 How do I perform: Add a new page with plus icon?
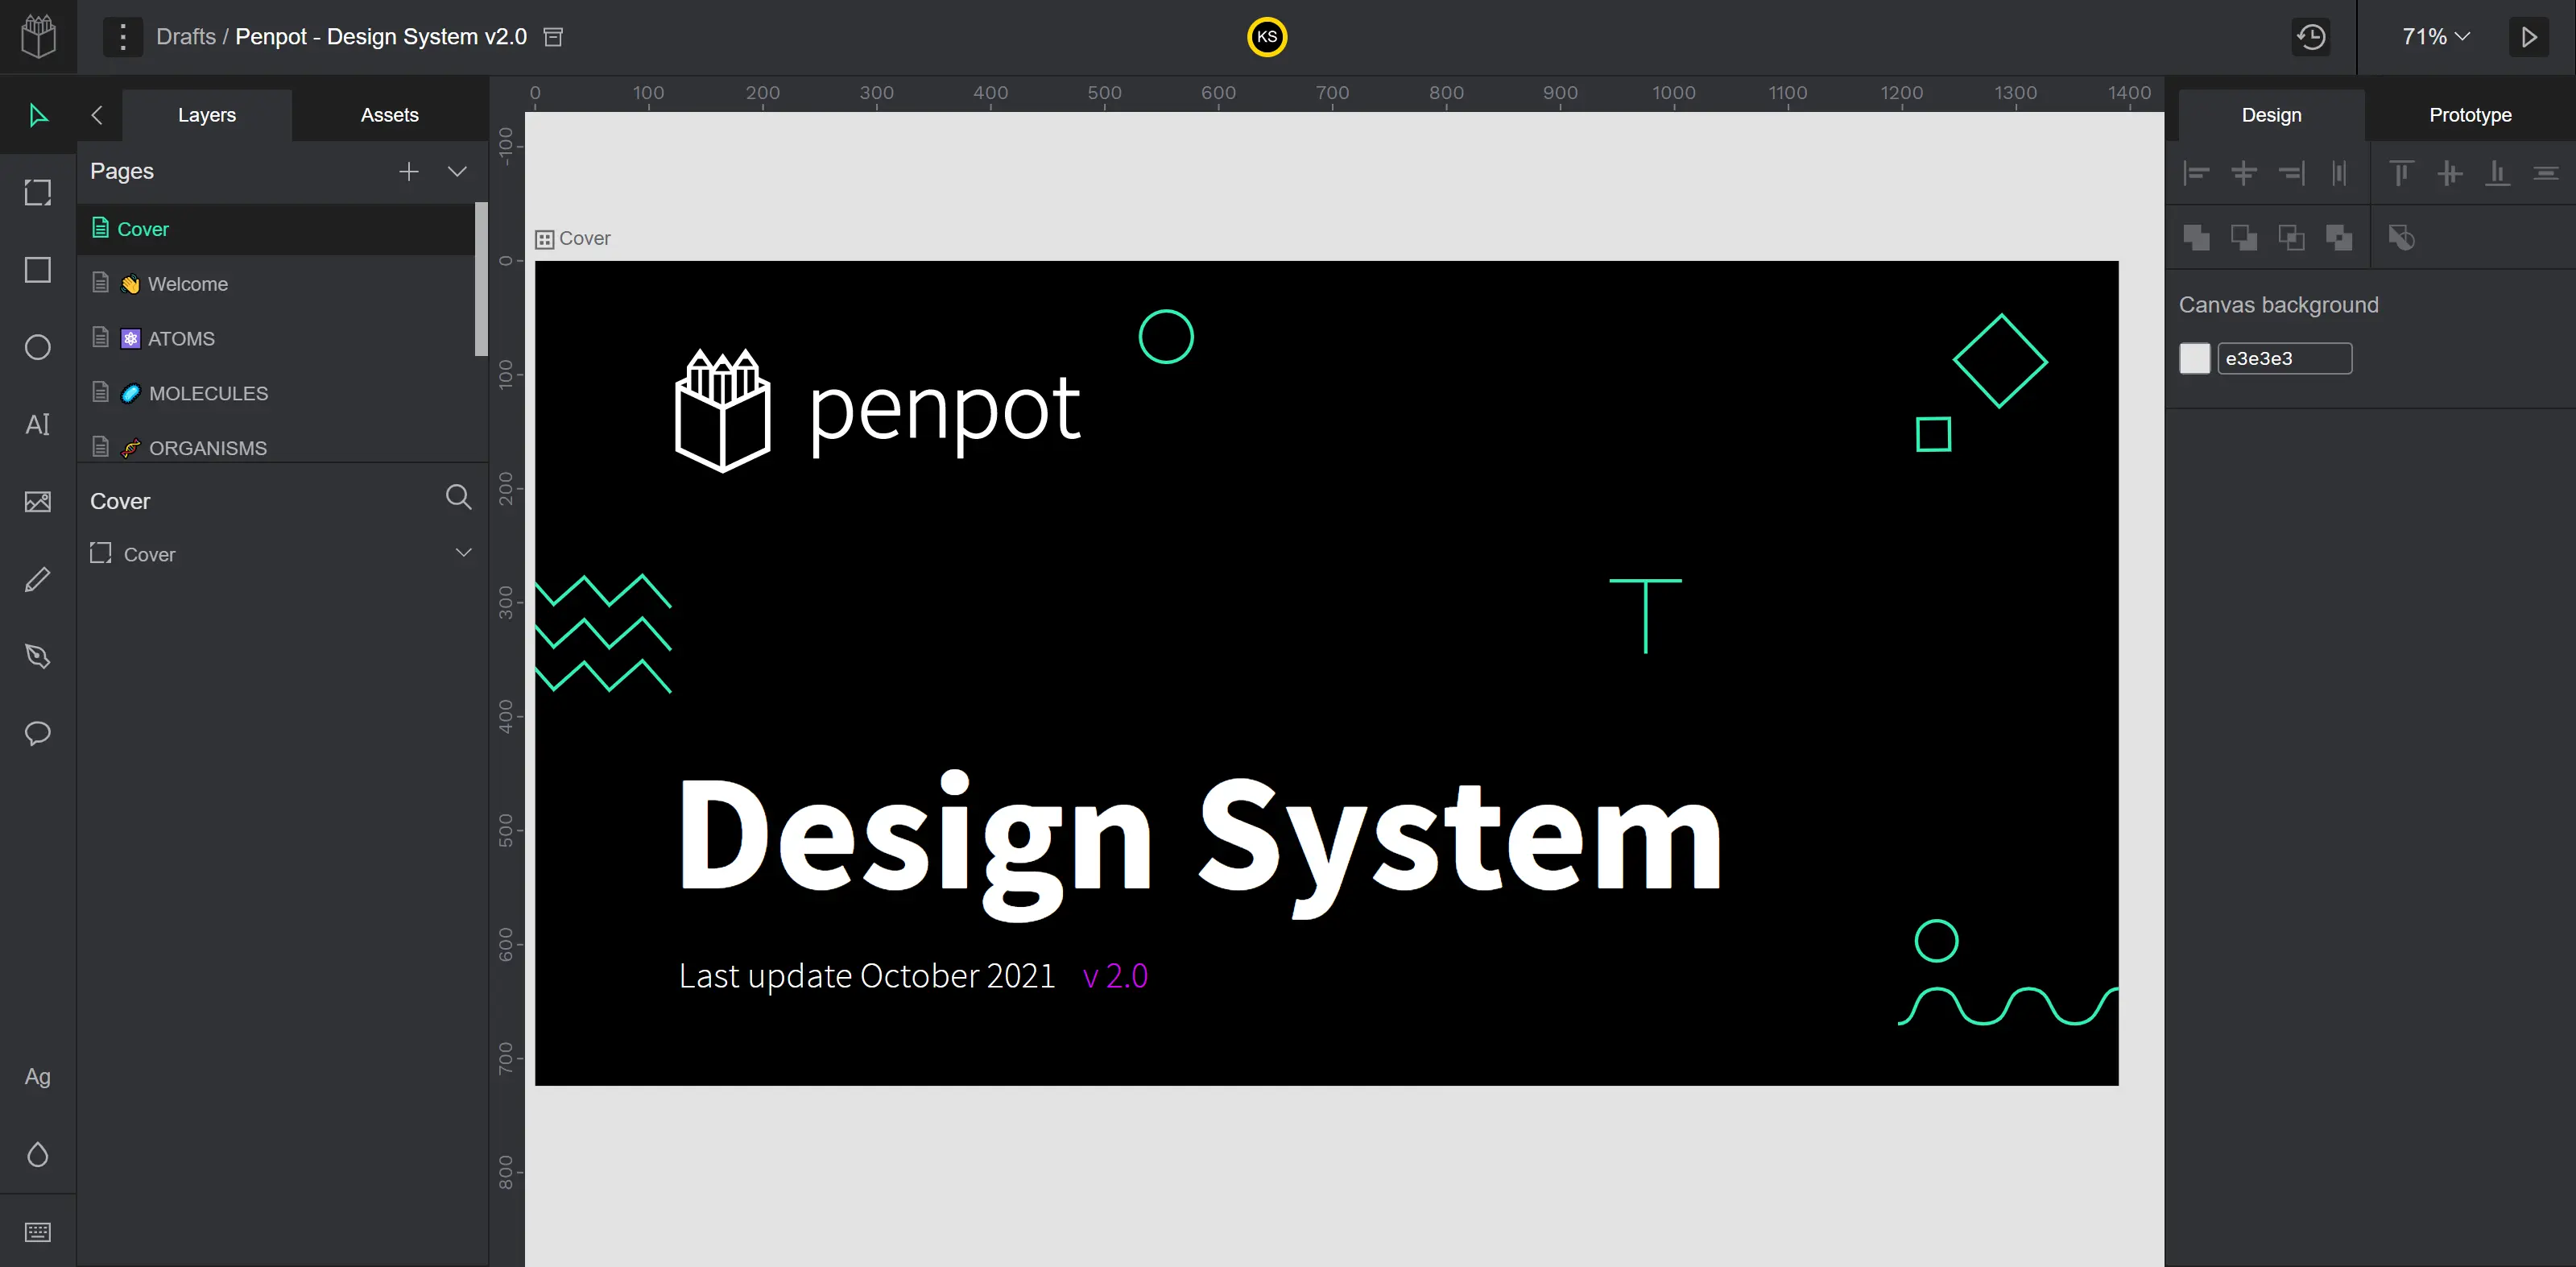tap(408, 171)
